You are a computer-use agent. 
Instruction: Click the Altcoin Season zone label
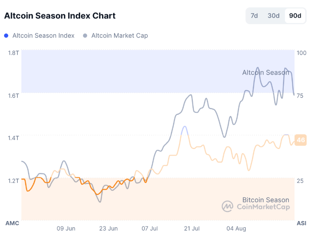point(266,72)
